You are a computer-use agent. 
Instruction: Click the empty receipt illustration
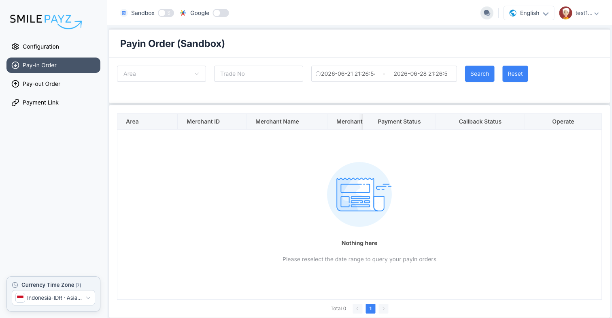359,194
